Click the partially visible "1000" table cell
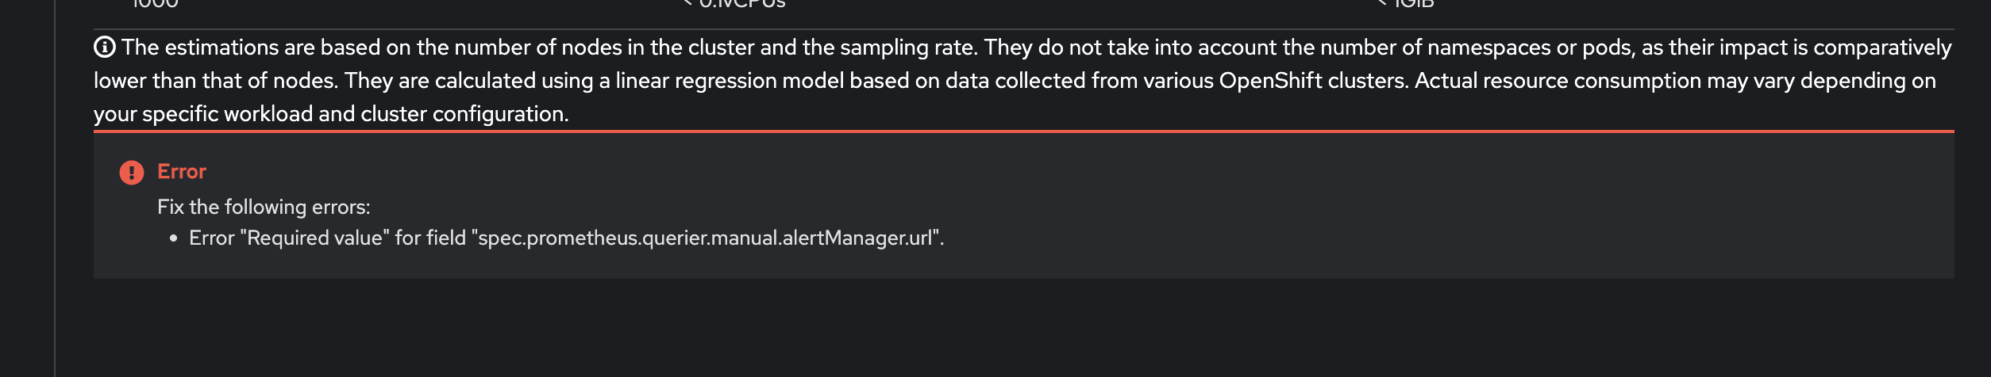Screen dimensions: 1991x377 pyautogui.click(x=155, y=5)
